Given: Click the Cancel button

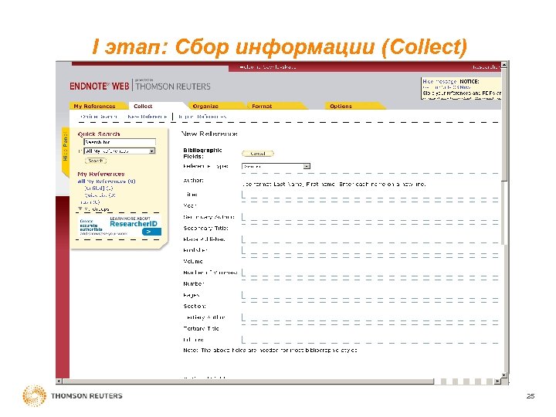Looking at the screenshot, I should pos(258,154).
